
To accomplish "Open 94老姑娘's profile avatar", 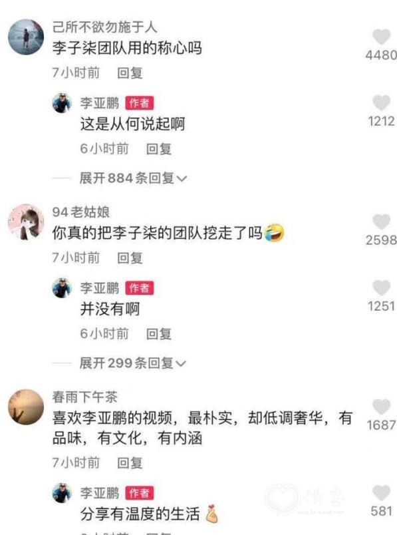I will tap(26, 222).
